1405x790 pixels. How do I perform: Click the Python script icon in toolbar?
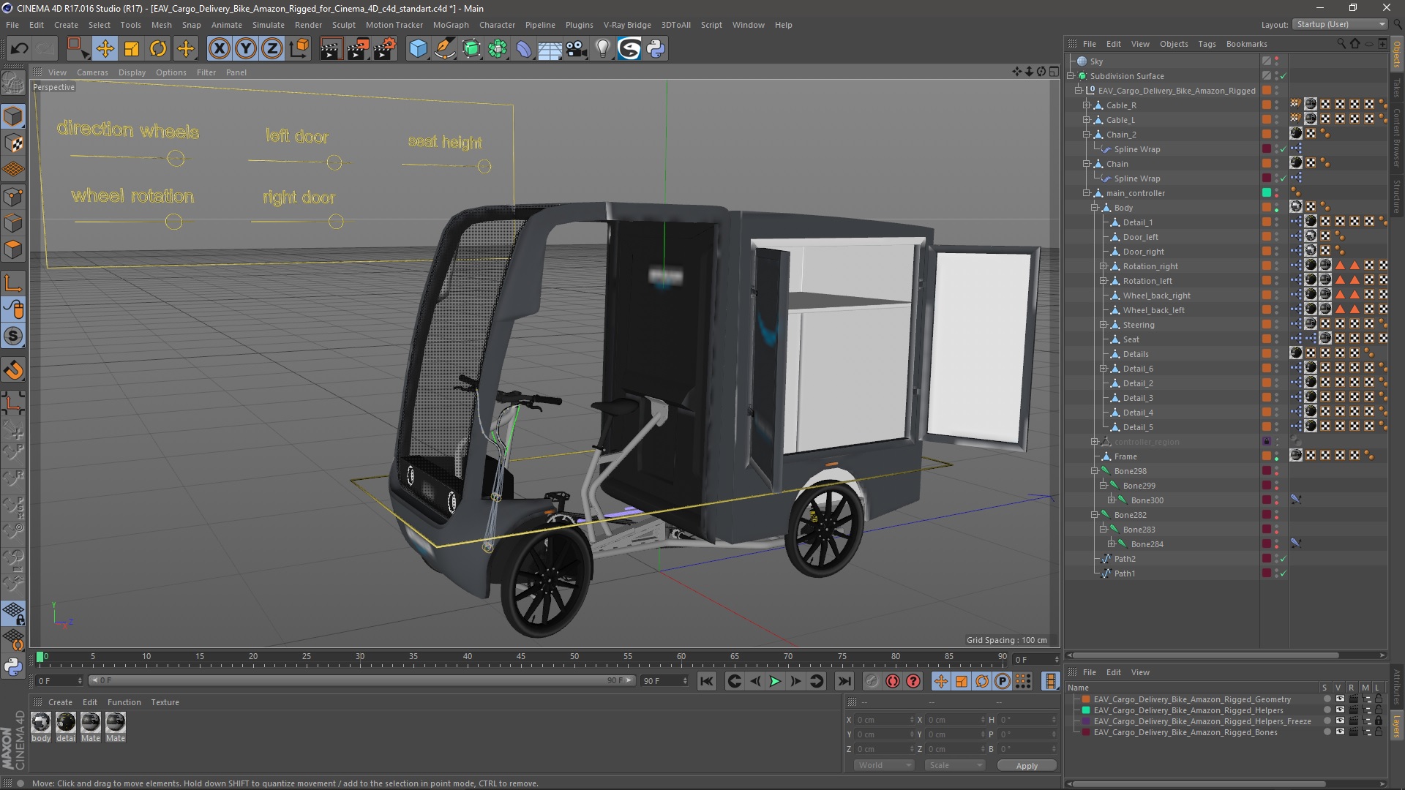[x=656, y=49]
